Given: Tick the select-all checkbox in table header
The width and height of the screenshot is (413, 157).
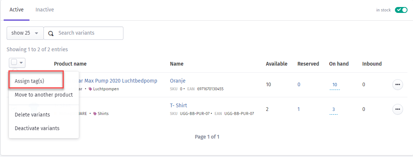Looking at the screenshot, I should [14, 62].
